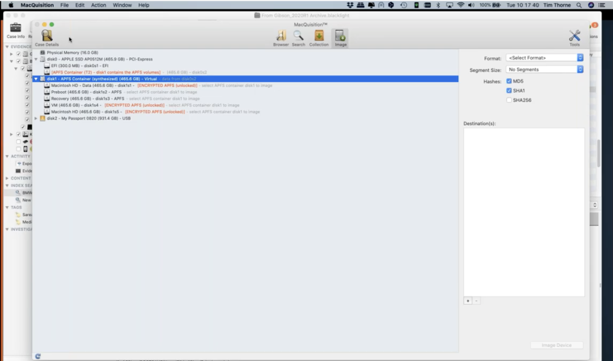Viewport: 613px width, 361px height.
Task: Collapse the disk0 APPLE SSD tree node
Action: coord(36,59)
